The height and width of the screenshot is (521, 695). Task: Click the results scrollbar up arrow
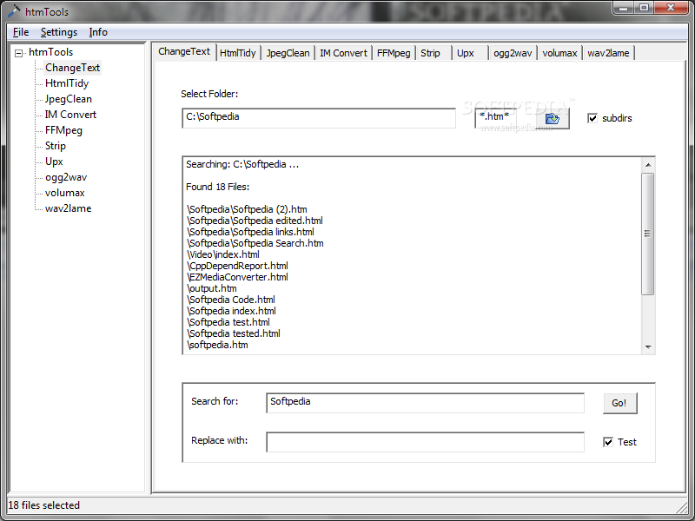point(648,165)
